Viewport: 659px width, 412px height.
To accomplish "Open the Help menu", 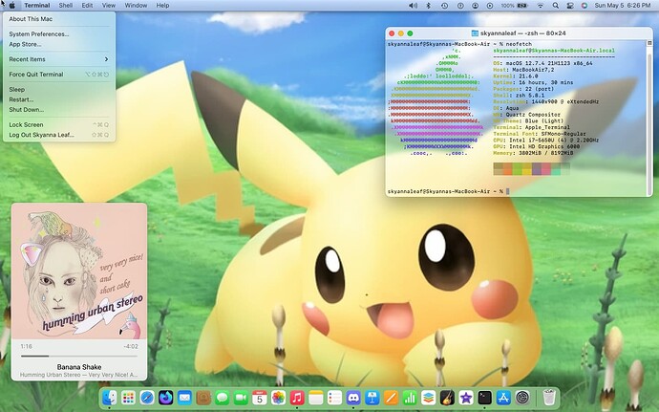I will click(162, 6).
